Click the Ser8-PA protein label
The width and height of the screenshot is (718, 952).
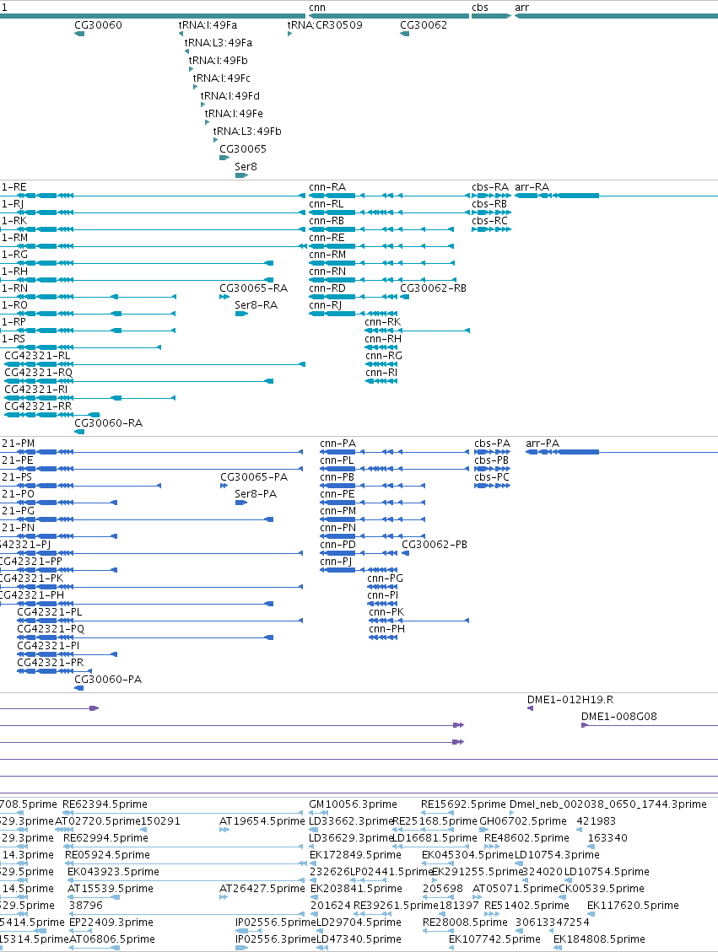(x=256, y=494)
